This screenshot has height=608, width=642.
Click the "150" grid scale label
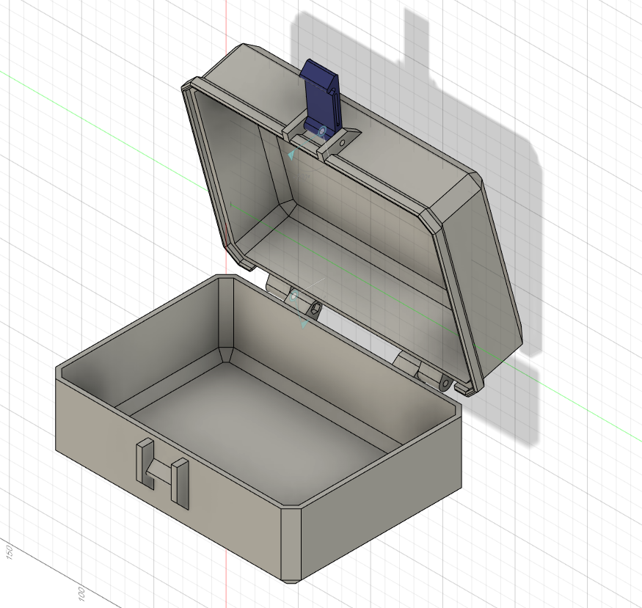[10, 552]
